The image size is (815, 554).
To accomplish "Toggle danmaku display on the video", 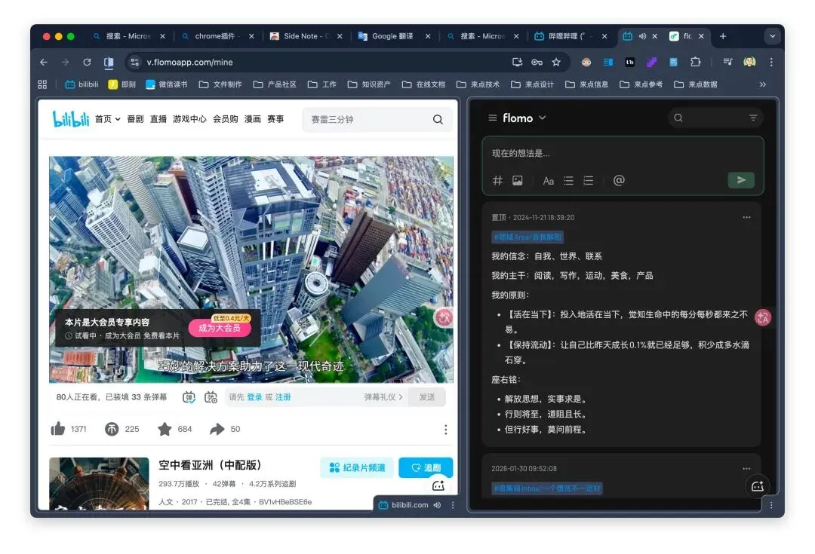I will pyautogui.click(x=189, y=397).
